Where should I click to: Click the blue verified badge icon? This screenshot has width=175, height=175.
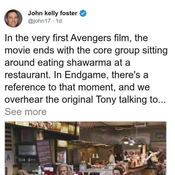83,13
